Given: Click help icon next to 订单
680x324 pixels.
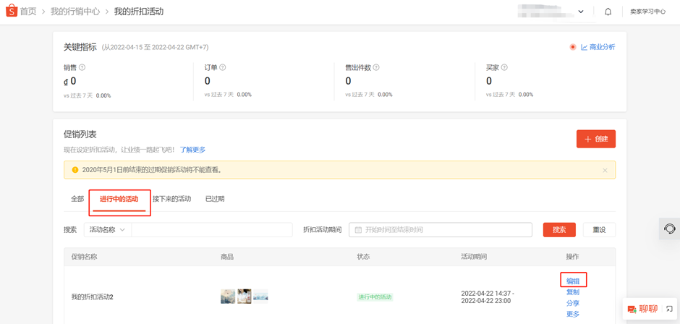Looking at the screenshot, I should click(223, 68).
